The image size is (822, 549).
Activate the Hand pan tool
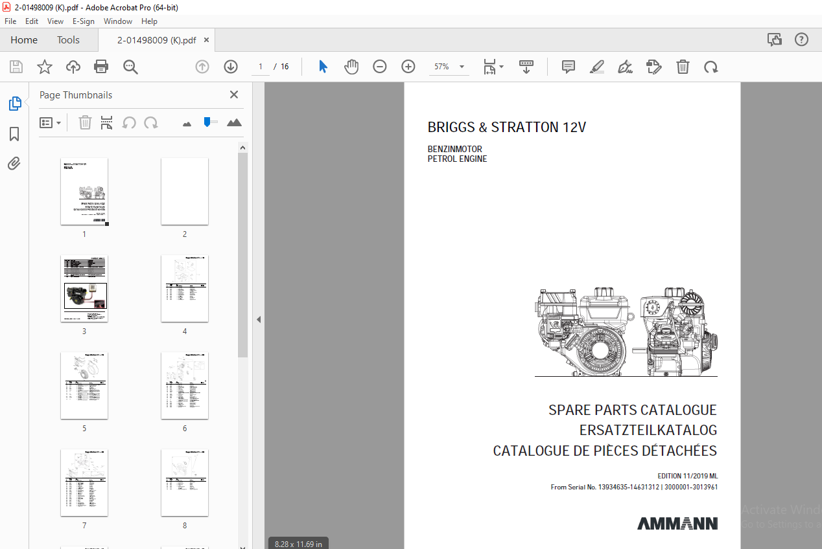click(351, 67)
